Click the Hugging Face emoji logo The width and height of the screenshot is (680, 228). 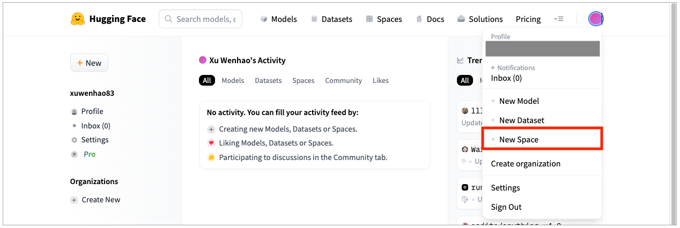(78, 19)
